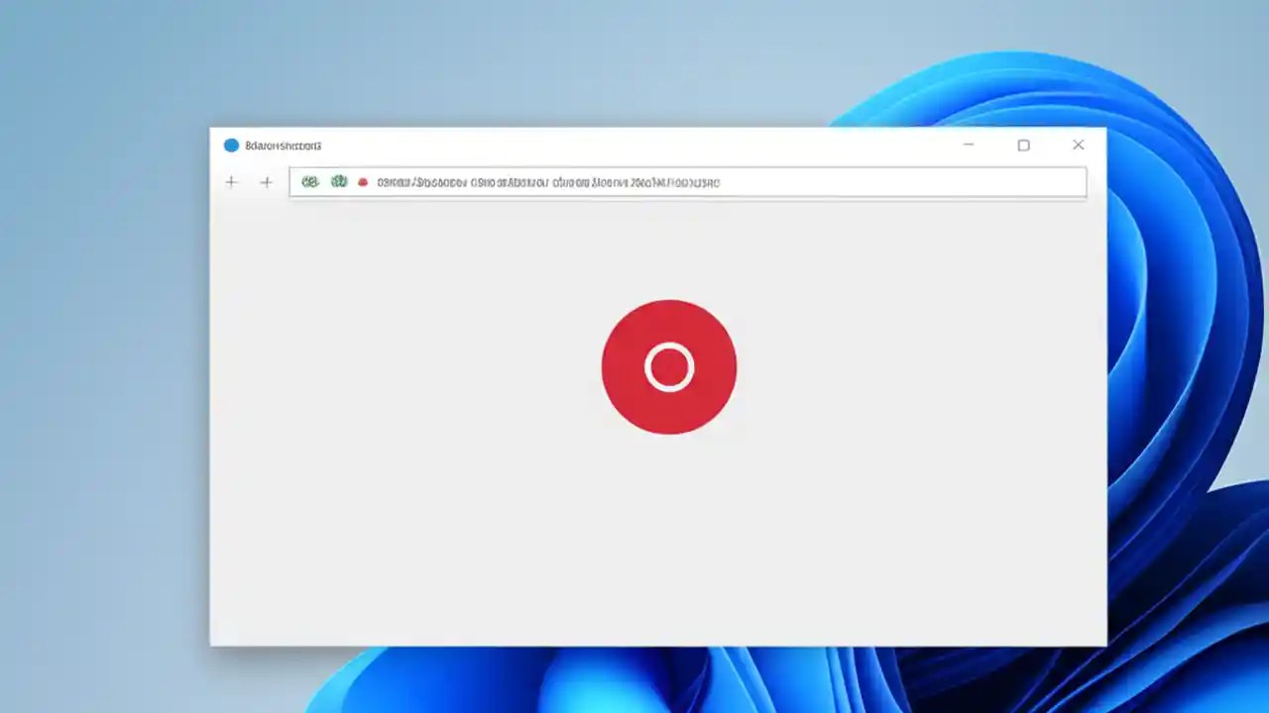Screen dimensions: 1269x713
Task: Maximize the browser window
Action: click(x=1023, y=145)
